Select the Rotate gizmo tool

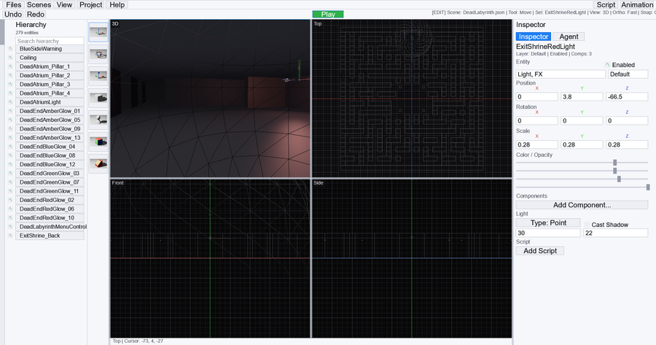click(x=98, y=54)
